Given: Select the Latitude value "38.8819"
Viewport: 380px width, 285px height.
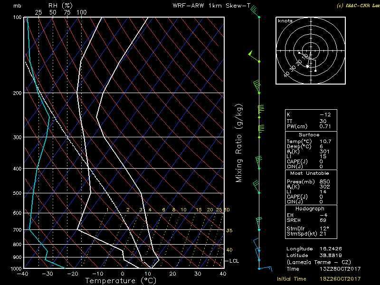Looking at the screenshot, I should tap(331, 256).
